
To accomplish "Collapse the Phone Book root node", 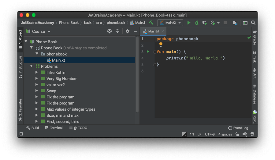I will pyautogui.click(x=26, y=41).
